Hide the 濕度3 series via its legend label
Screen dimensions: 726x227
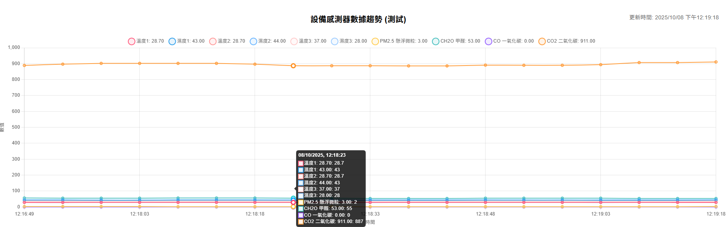(353, 41)
